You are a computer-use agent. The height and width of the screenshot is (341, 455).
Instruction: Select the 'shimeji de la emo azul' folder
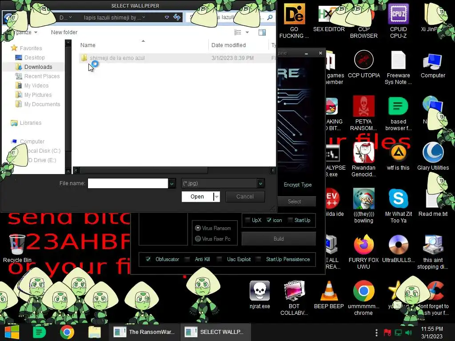117,58
